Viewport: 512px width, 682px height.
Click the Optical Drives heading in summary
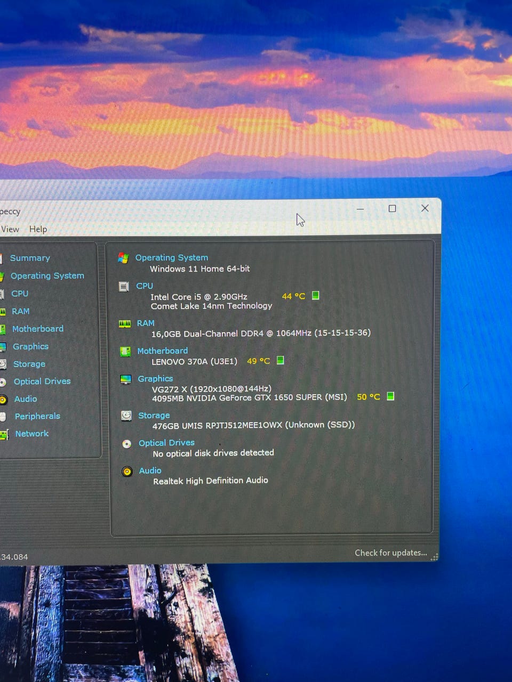[x=166, y=443]
